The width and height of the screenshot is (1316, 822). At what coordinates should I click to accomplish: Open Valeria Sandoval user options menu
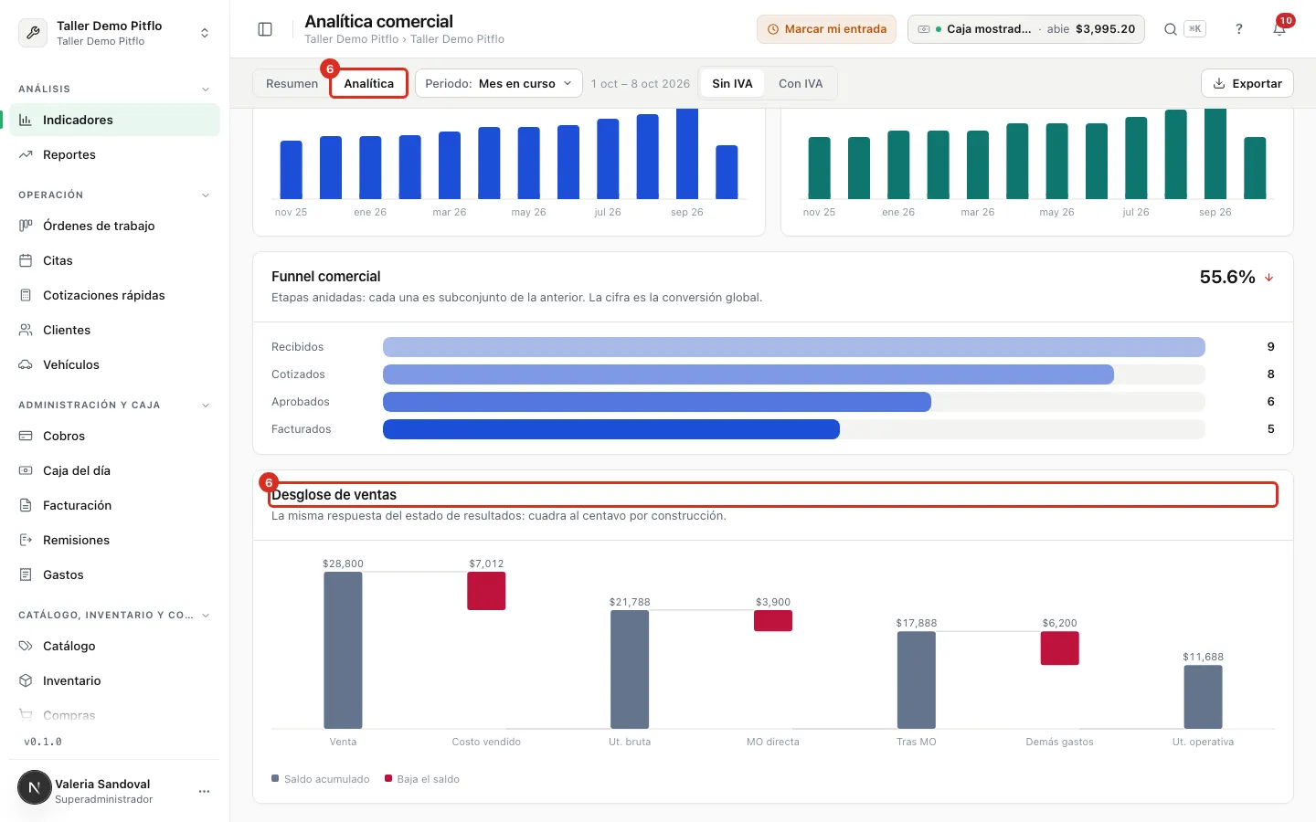point(204,791)
